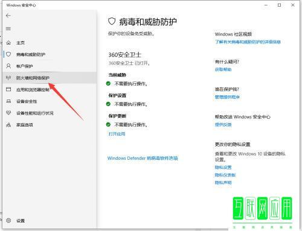Click the 保护更新 heading
Image resolution: width=302 pixels, height=231 pixels.
117,116
